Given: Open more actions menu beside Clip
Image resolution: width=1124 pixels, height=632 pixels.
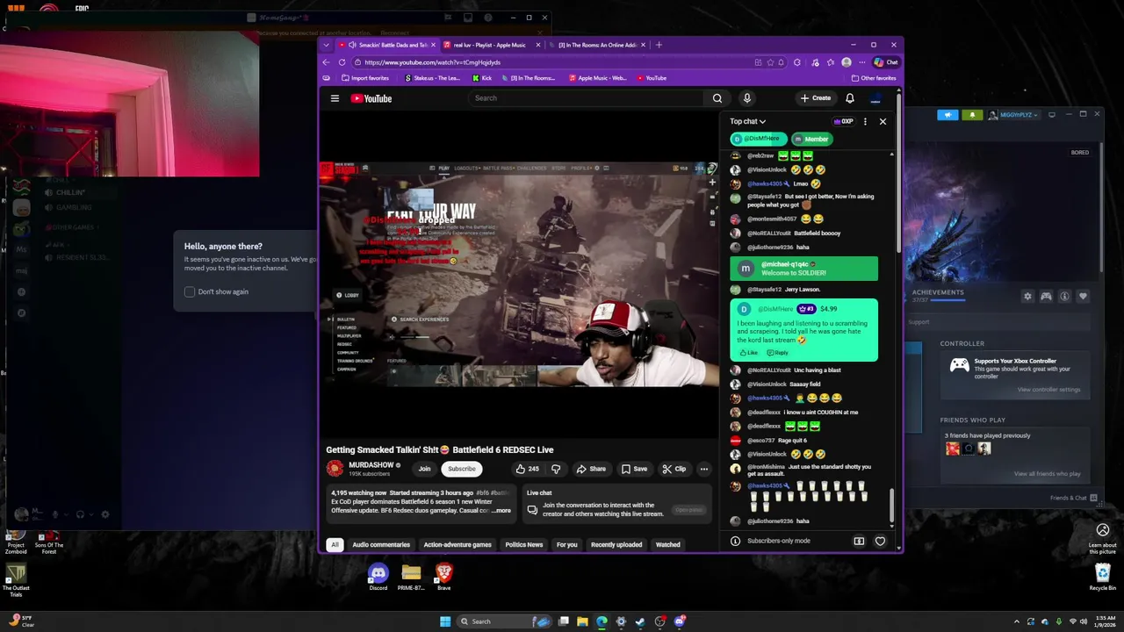Looking at the screenshot, I should click(703, 469).
